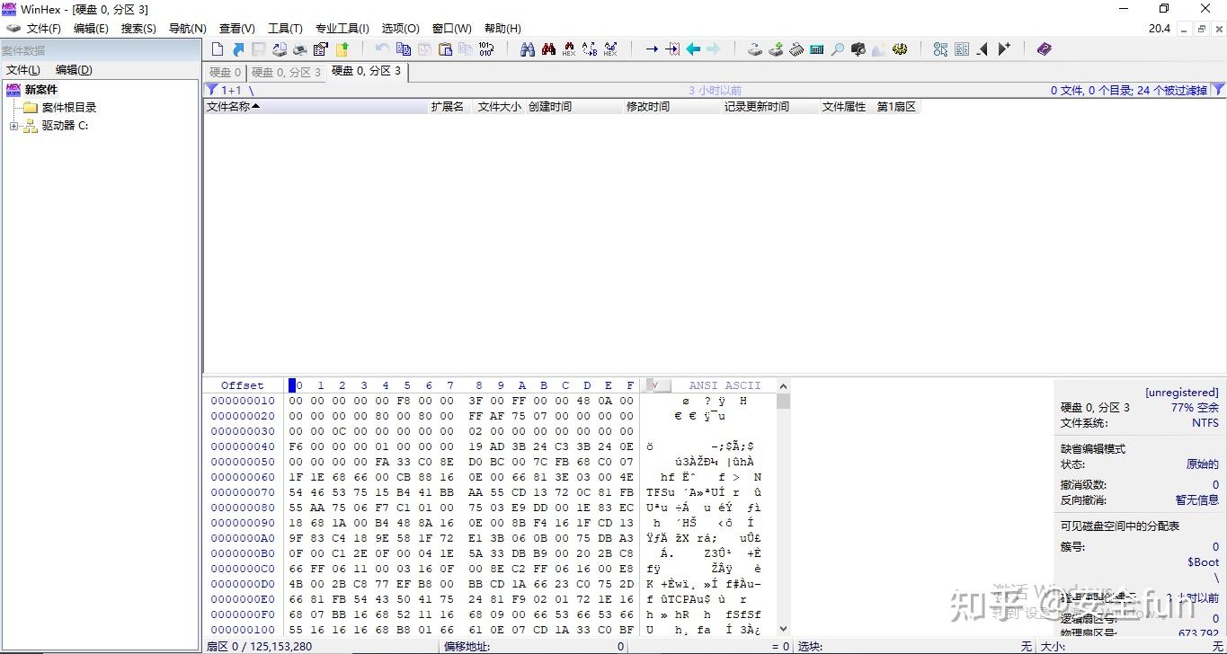Open options with the yellow gear icon
The height and width of the screenshot is (654, 1227).
click(900, 49)
